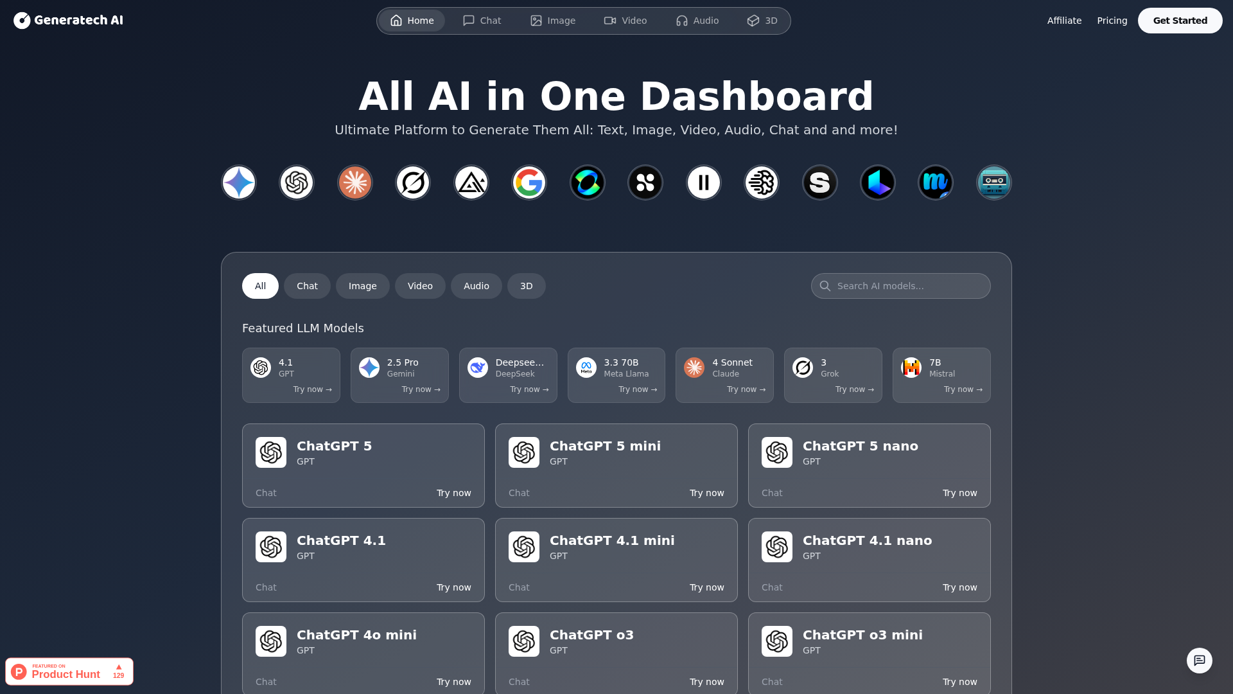Open the Audio tab in top navigation
The width and height of the screenshot is (1233, 694).
point(697,21)
